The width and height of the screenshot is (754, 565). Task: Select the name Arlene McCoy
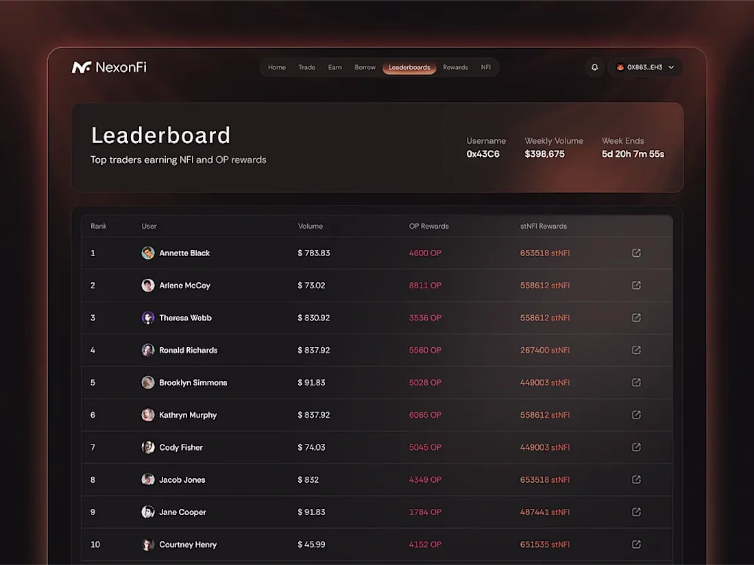pos(184,286)
